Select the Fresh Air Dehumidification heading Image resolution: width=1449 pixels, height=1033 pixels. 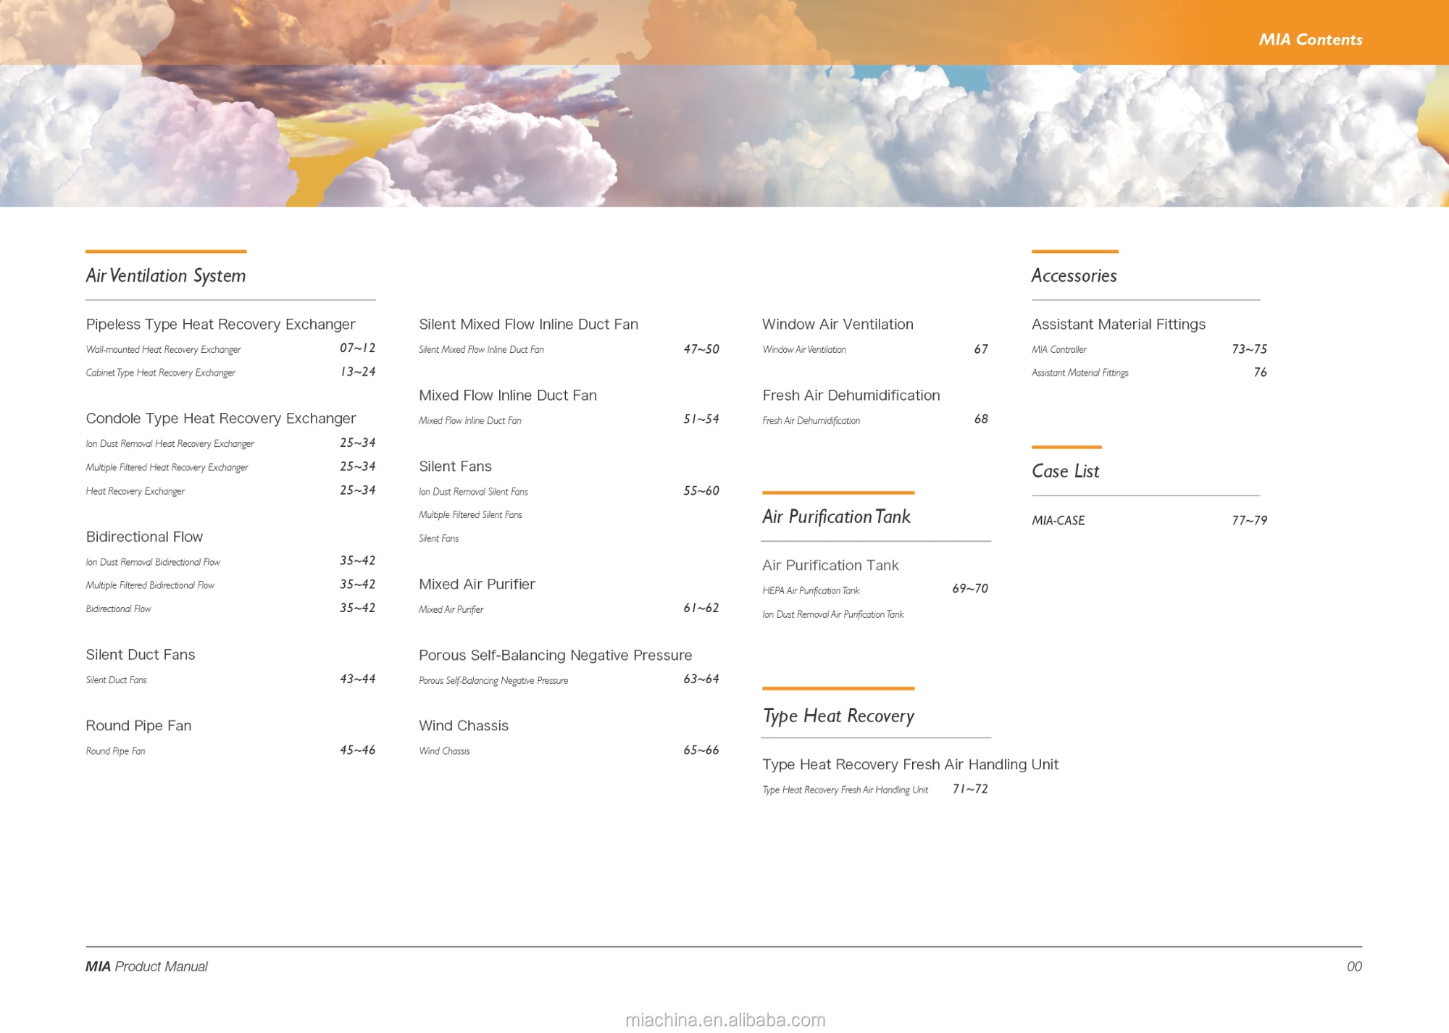pyautogui.click(x=851, y=396)
